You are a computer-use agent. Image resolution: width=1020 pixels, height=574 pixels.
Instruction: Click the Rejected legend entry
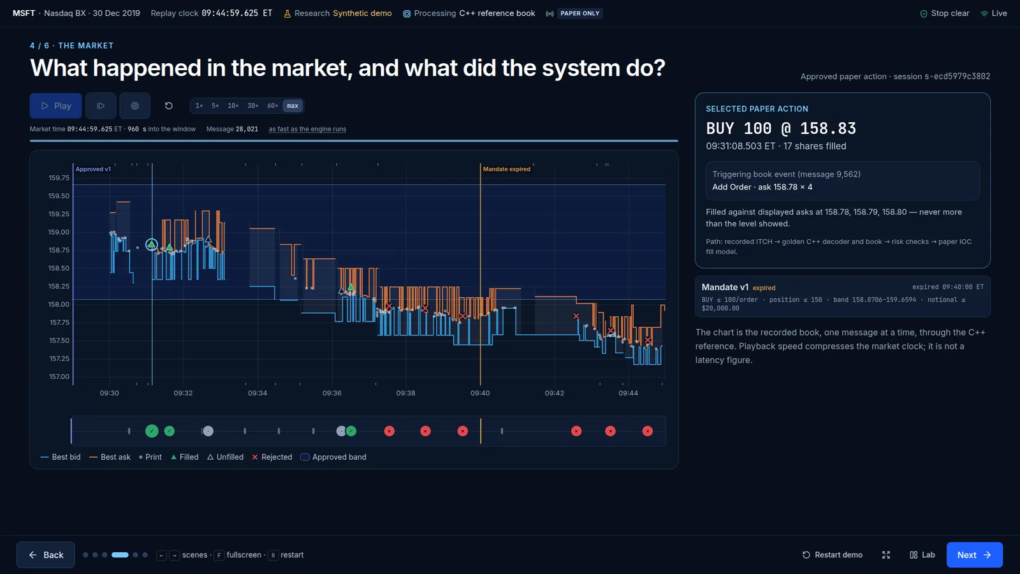[272, 457]
